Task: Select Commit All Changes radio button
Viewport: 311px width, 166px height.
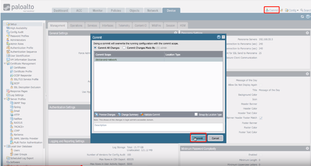Action: 95,48
